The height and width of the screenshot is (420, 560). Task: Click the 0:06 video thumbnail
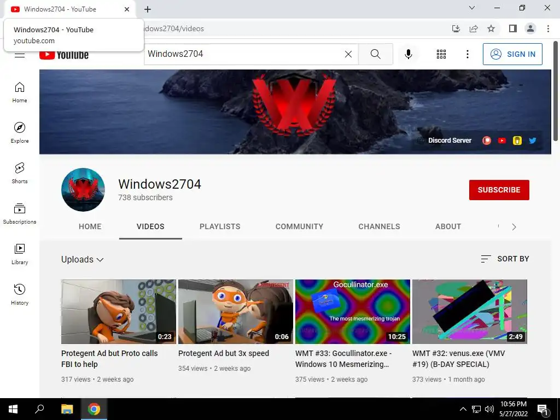point(236,311)
